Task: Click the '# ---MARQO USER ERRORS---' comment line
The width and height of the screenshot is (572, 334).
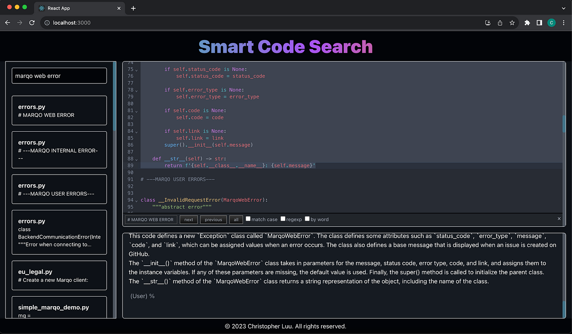Action: [178, 179]
